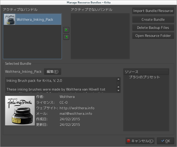
Task: Click the mail@wolthera.info email text
Action: click(x=76, y=114)
